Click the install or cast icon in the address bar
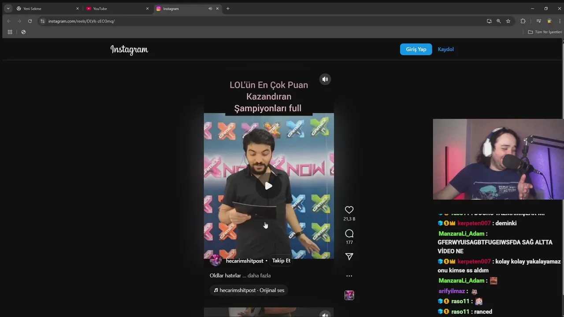 (489, 21)
